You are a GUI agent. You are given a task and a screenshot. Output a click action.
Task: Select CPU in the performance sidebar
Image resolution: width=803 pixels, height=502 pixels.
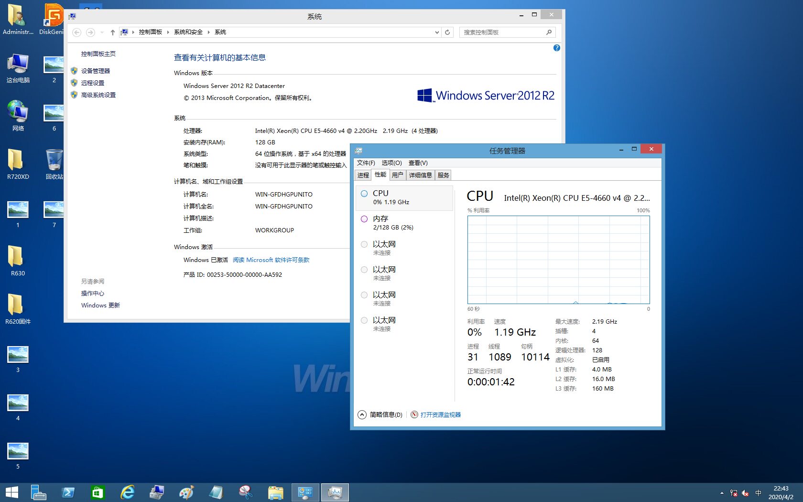pyautogui.click(x=404, y=197)
